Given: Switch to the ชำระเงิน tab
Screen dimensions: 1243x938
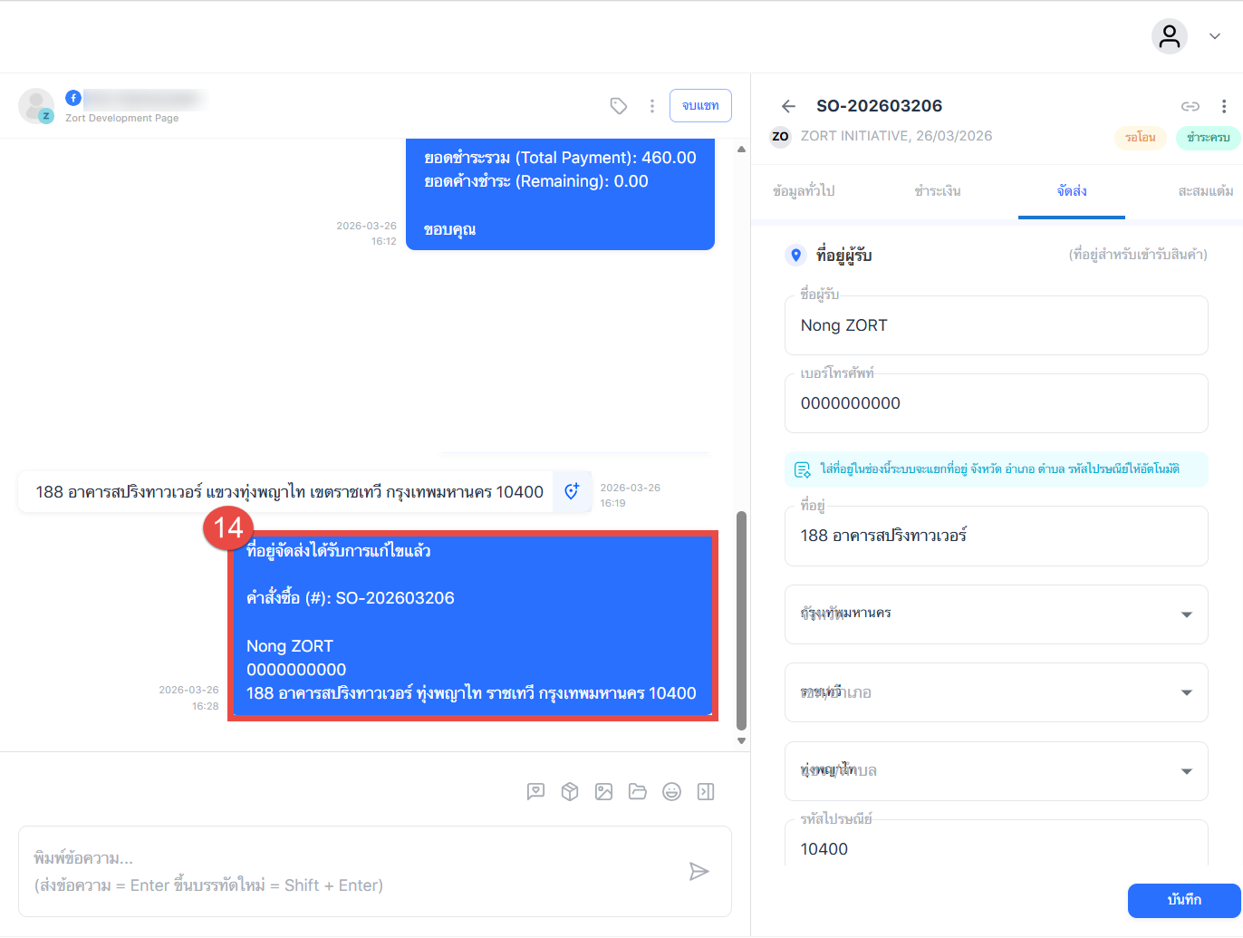Looking at the screenshot, I should 937,191.
